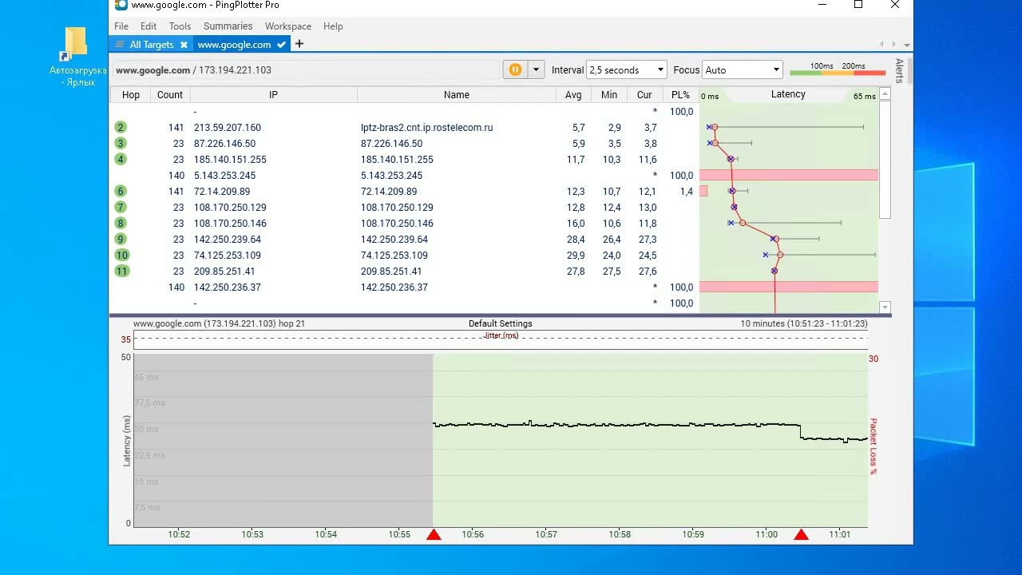Sort by the PL% column header
This screenshot has width=1022, height=575.
click(680, 95)
